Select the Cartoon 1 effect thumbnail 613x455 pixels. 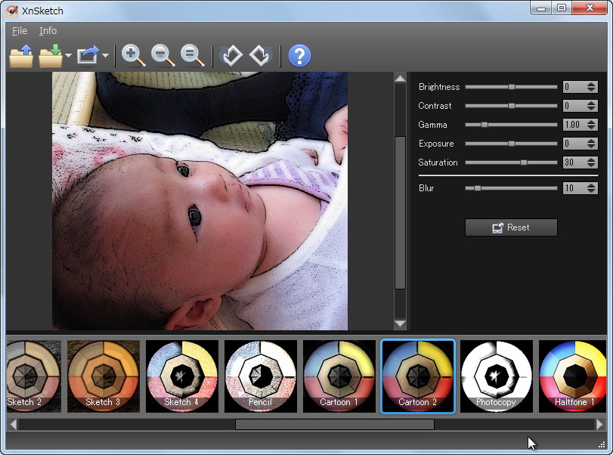pyautogui.click(x=339, y=376)
